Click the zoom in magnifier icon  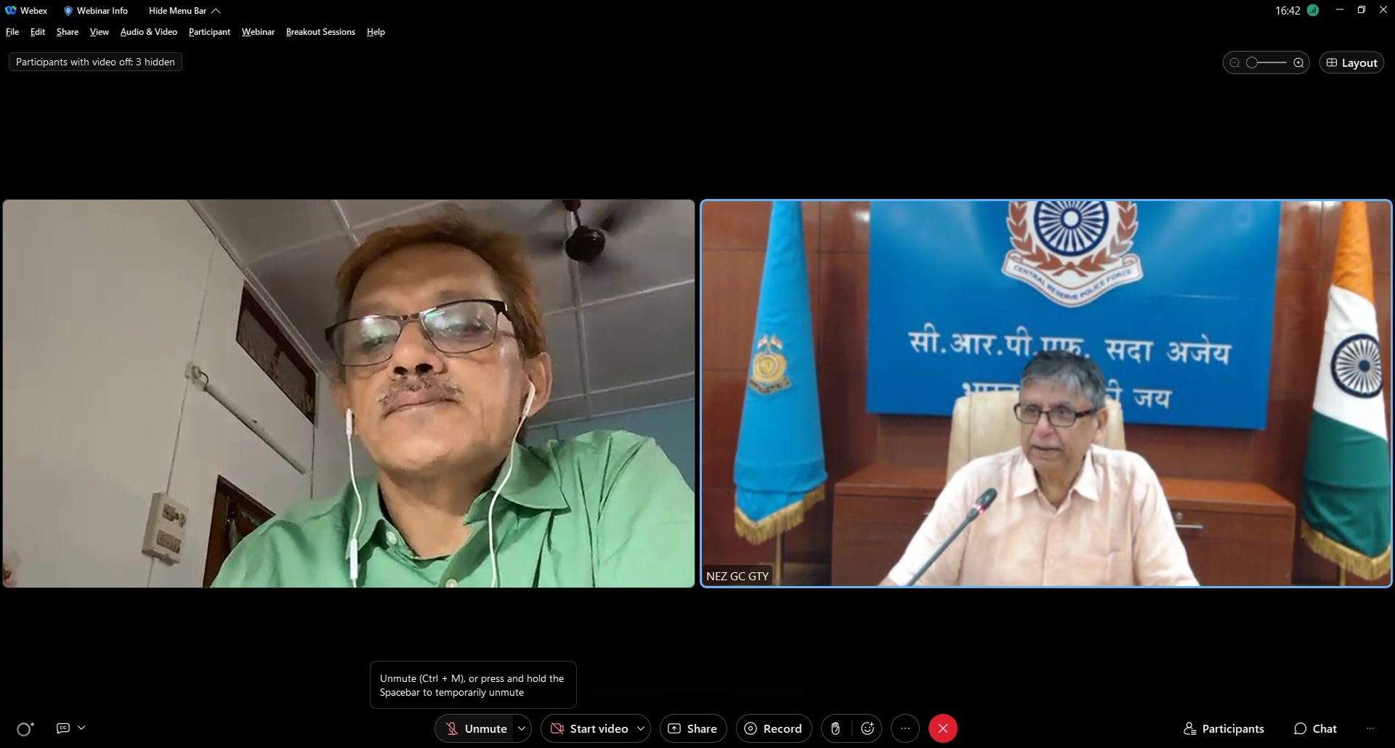(x=1298, y=62)
